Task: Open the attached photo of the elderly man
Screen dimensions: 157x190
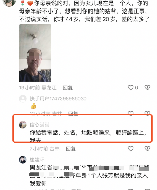Action: point(35,53)
